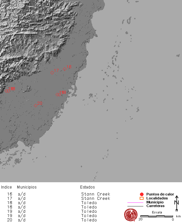Click the round red logo emblem
Screen dimensions: 182x222
coord(131,215)
